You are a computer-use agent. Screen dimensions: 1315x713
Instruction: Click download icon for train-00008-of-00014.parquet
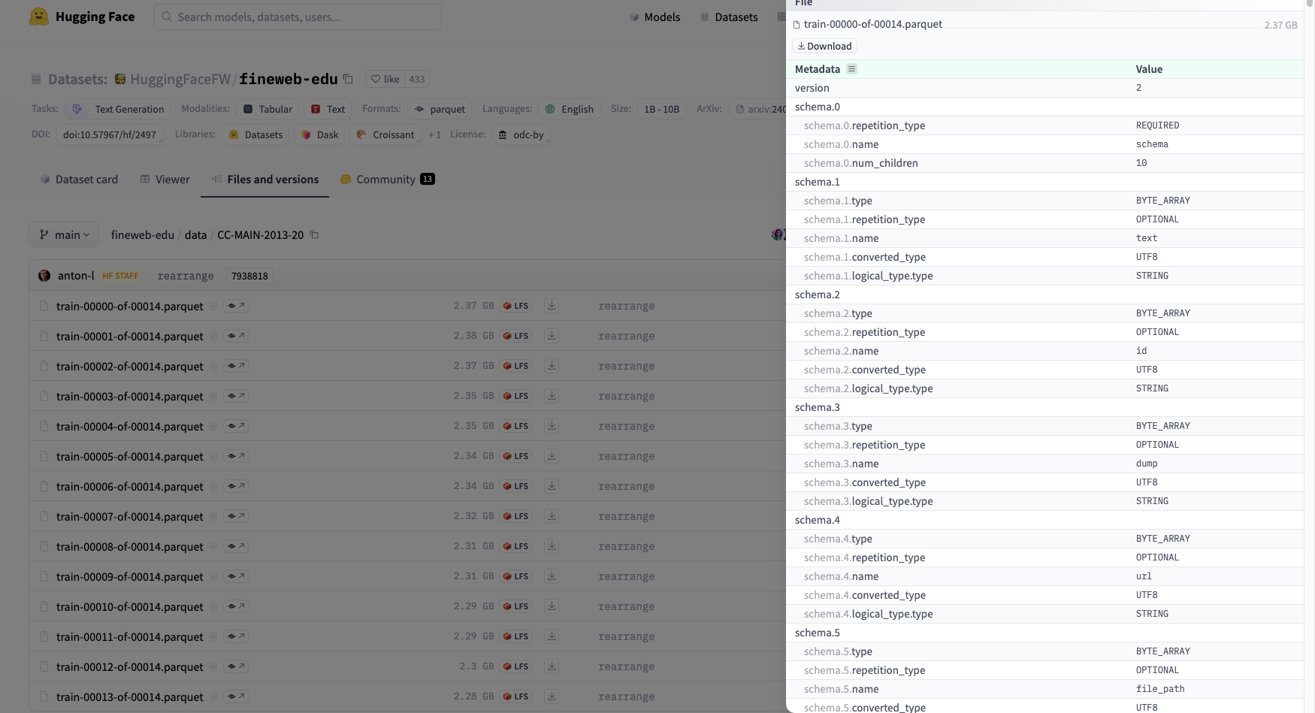pyautogui.click(x=552, y=546)
